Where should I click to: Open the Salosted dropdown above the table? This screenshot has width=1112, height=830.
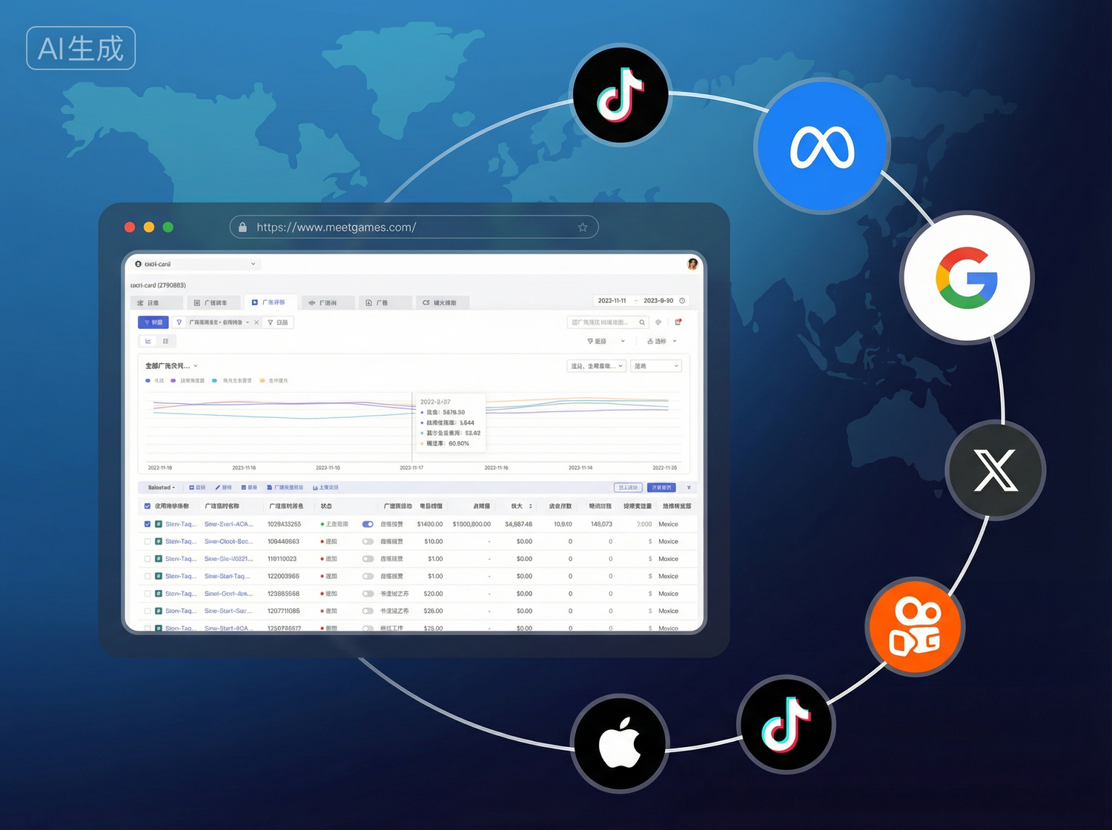162,488
